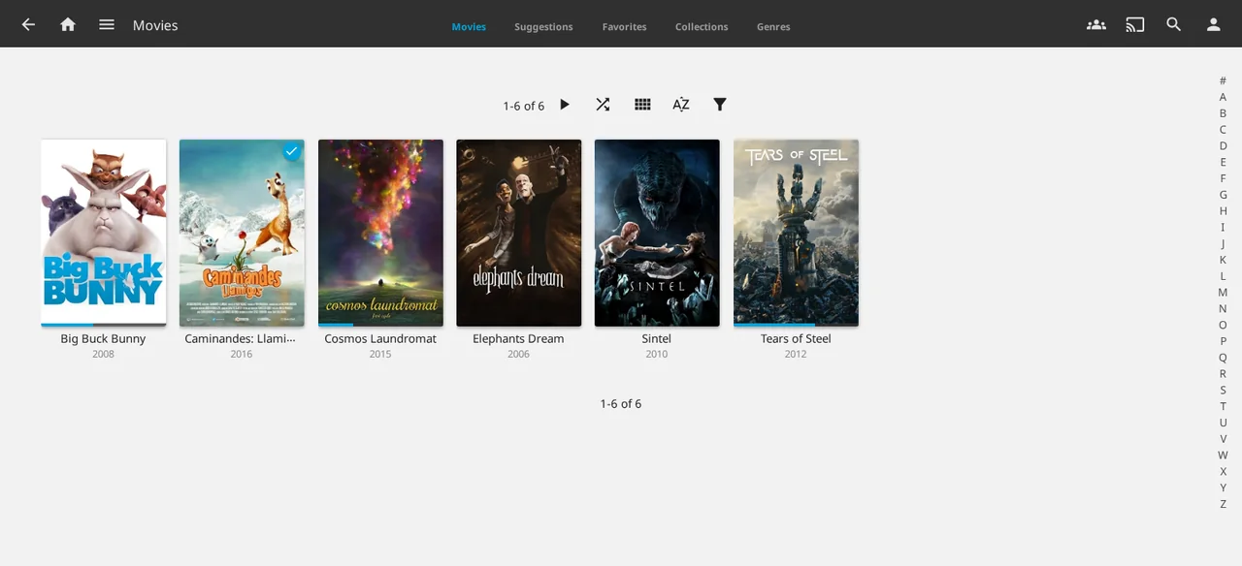Jump to letter M in alphabet picker
This screenshot has width=1242, height=566.
coord(1223,292)
